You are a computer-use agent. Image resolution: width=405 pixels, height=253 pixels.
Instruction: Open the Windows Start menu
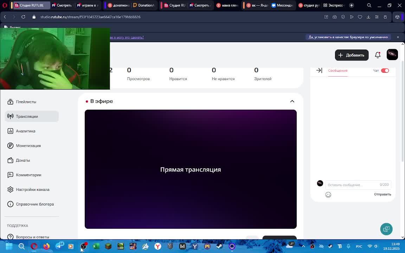[9, 246]
